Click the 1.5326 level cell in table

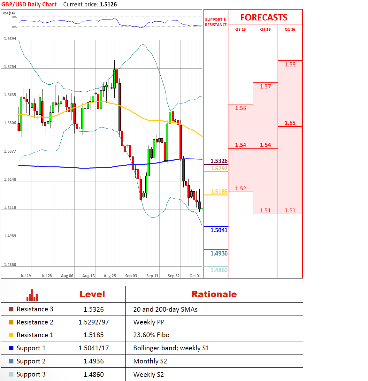(94, 309)
